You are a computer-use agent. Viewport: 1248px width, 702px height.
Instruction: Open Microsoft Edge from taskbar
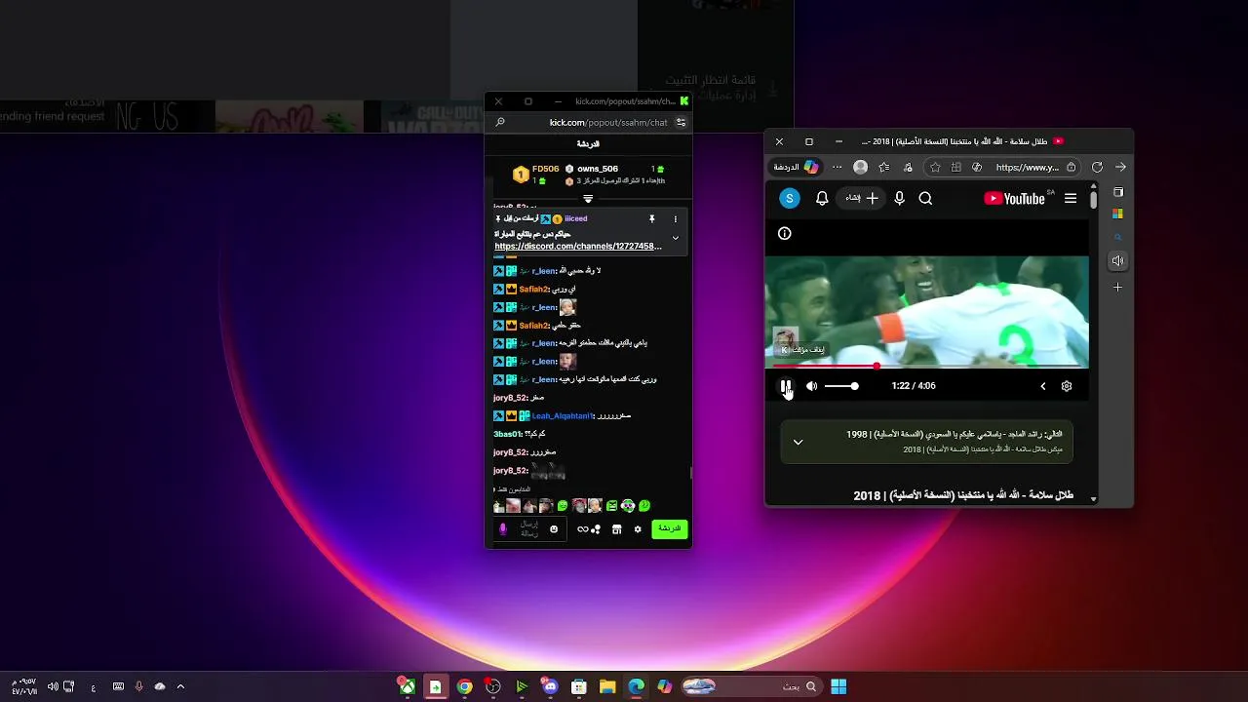(636, 686)
